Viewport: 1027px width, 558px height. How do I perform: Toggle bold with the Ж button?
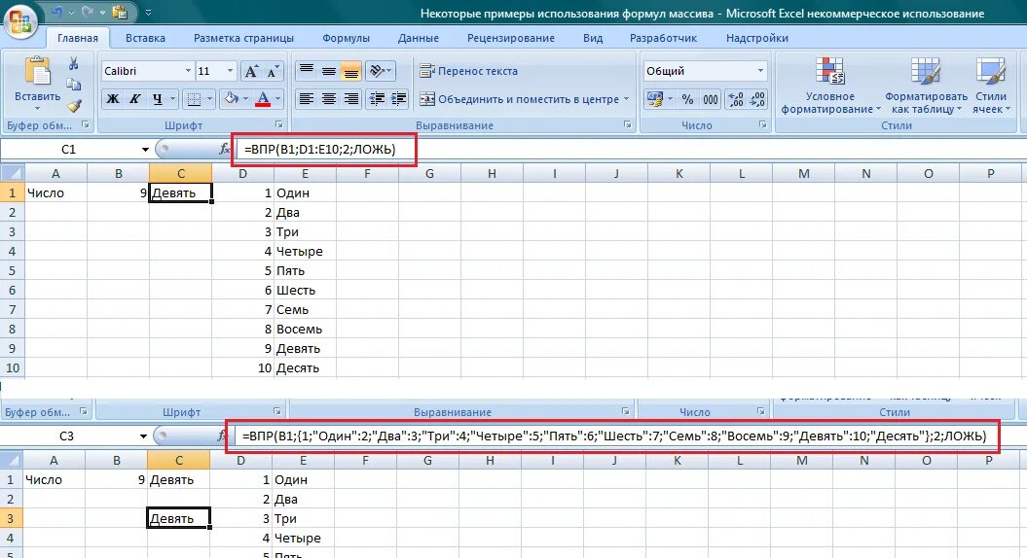(113, 99)
